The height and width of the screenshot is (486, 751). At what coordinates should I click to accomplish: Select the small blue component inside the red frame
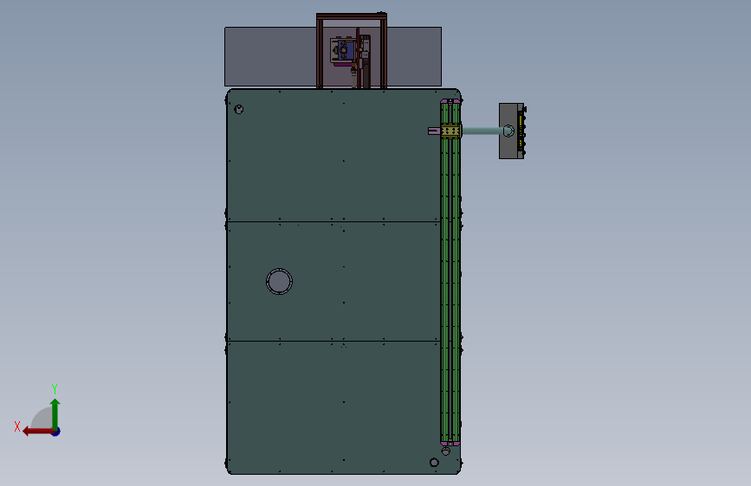[346, 50]
